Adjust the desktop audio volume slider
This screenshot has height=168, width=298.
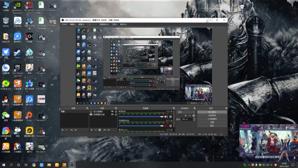click(x=141, y=116)
